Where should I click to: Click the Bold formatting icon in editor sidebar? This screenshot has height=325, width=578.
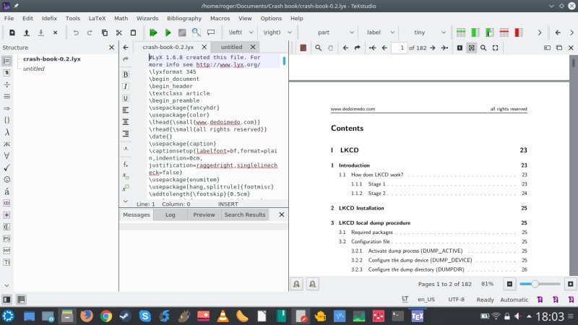point(126,74)
